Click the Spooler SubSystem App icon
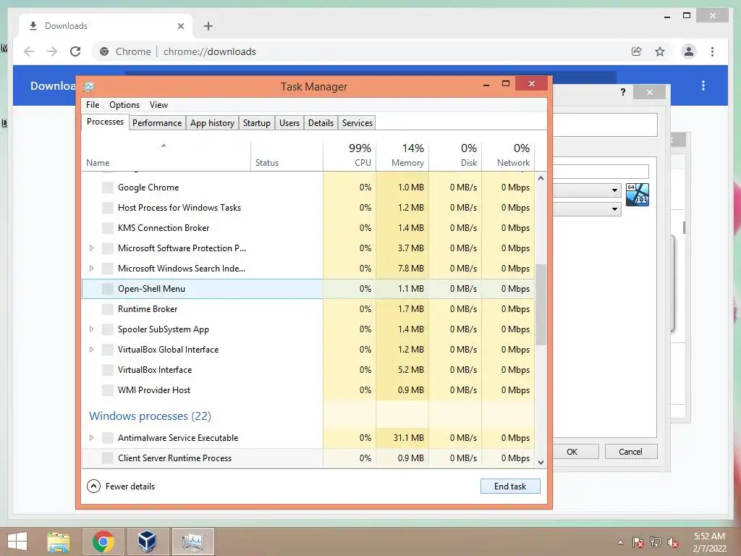The image size is (741, 556). point(107,329)
